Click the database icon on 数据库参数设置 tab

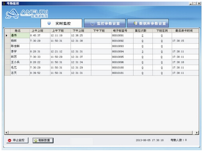tap(135, 23)
